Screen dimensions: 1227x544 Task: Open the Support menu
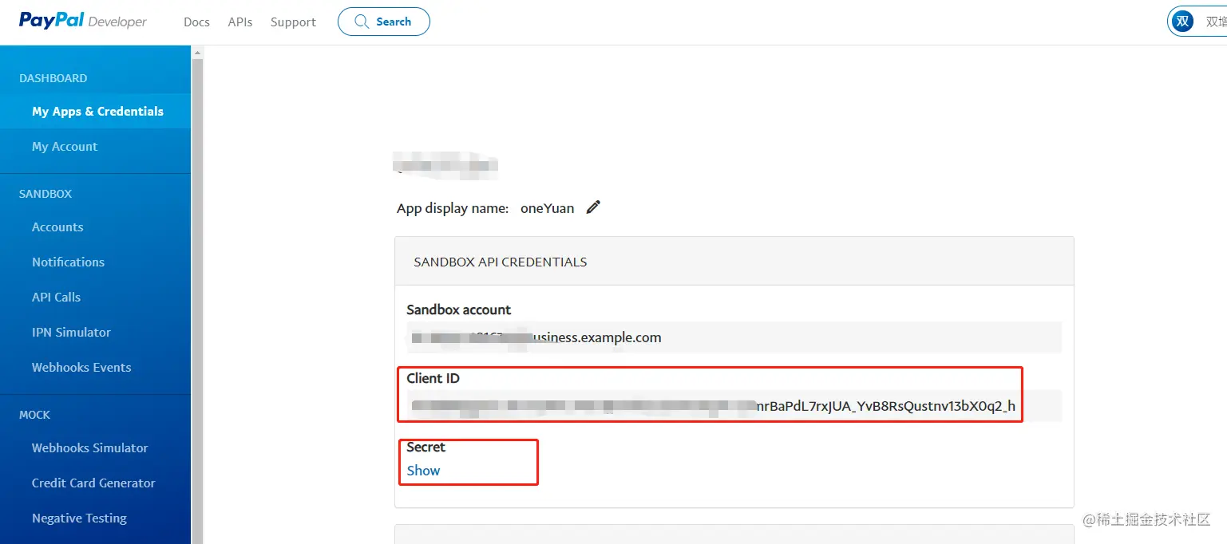(x=293, y=22)
